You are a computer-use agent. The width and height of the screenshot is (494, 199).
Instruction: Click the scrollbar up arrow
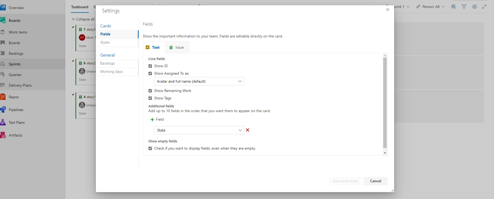point(385,56)
